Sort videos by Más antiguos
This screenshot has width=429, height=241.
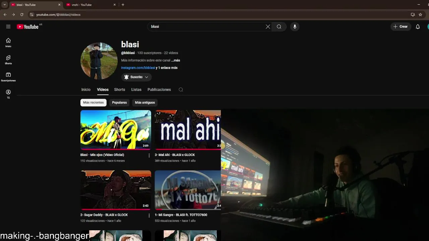(145, 102)
